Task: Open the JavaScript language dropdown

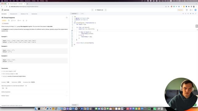Action: click(x=75, y=14)
